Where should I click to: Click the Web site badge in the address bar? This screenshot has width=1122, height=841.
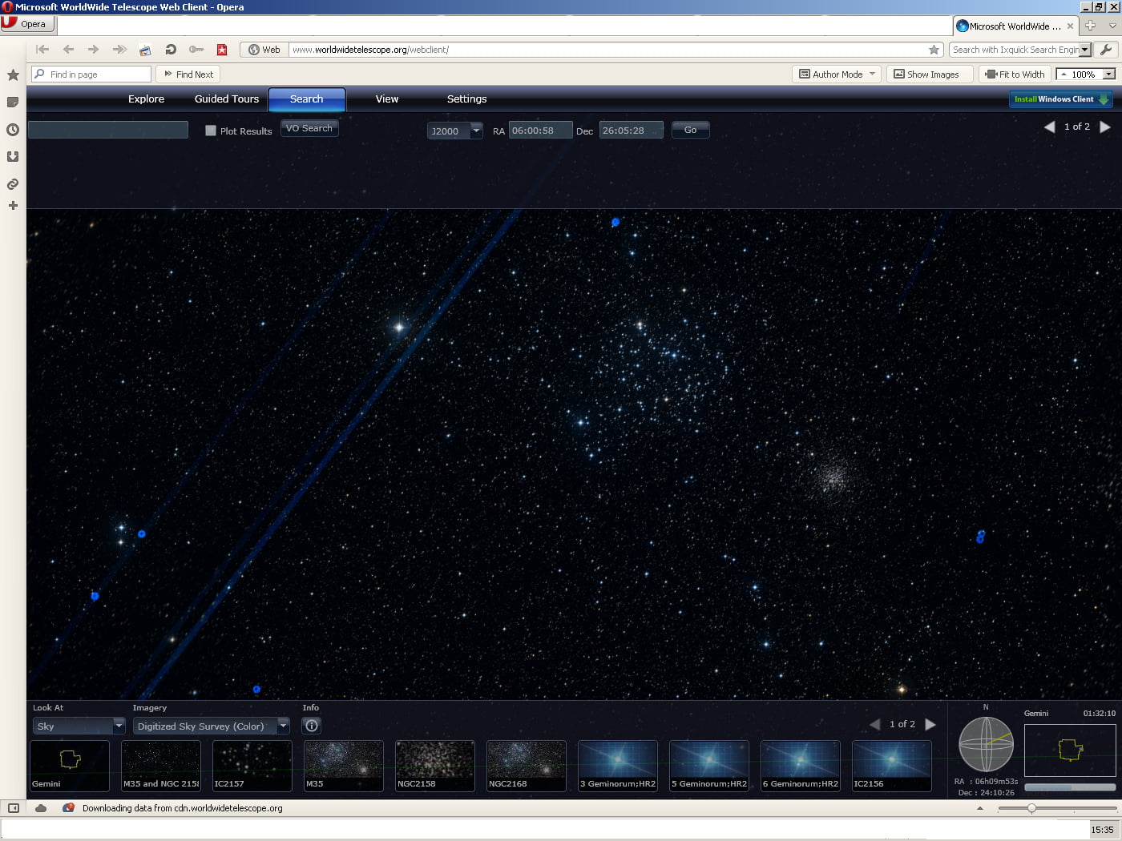(x=264, y=50)
